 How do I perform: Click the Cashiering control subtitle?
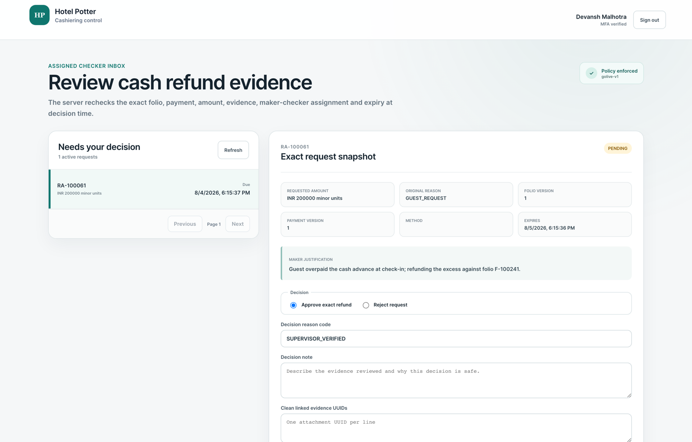pos(78,21)
